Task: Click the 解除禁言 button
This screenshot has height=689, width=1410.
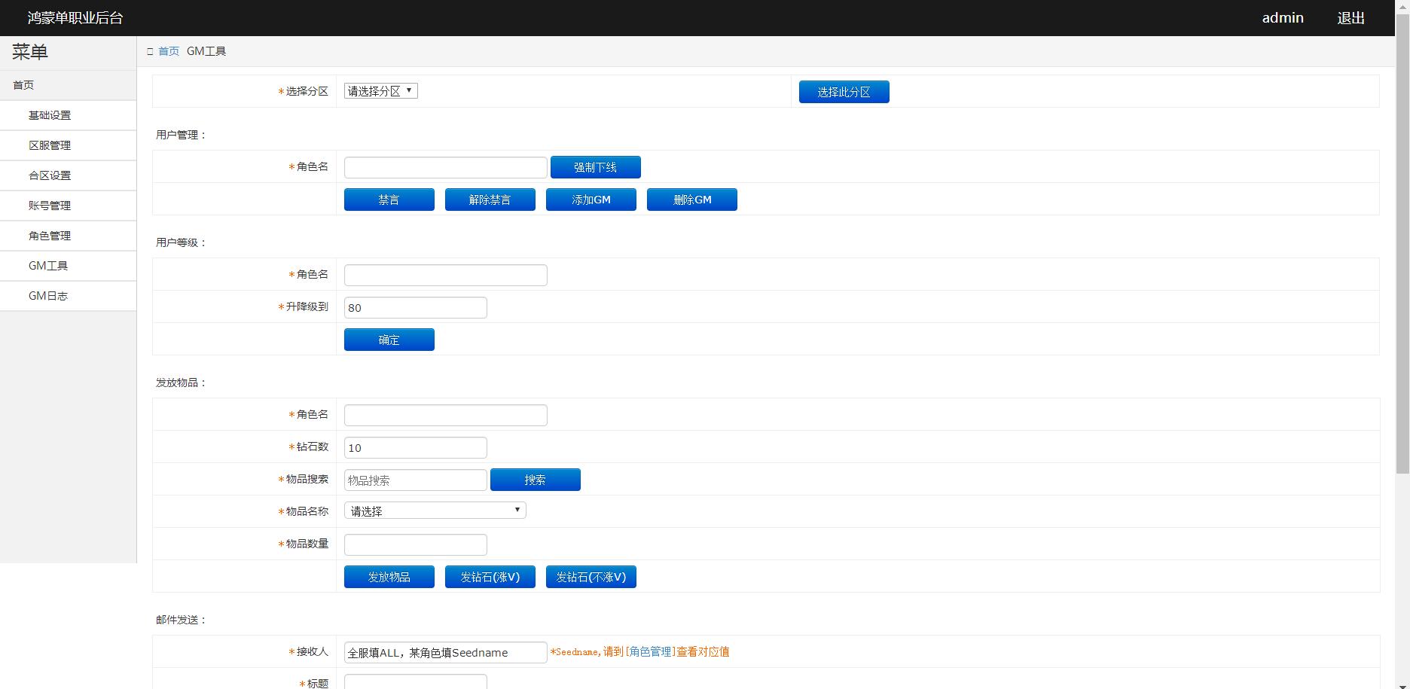Action: point(490,200)
